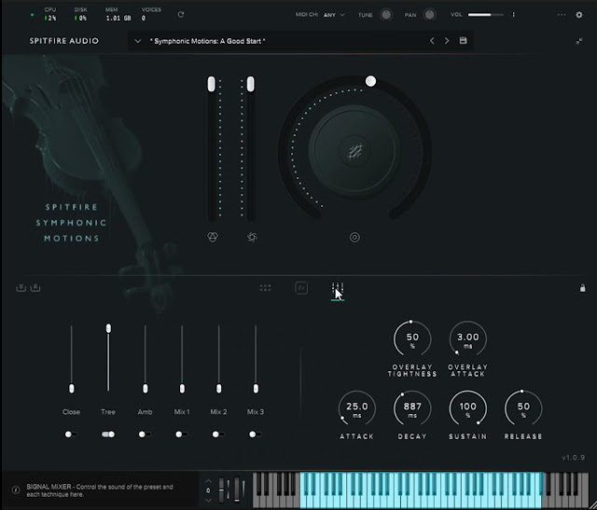The image size is (597, 510).
Task: Click the Amb fader handle
Action: point(146,389)
